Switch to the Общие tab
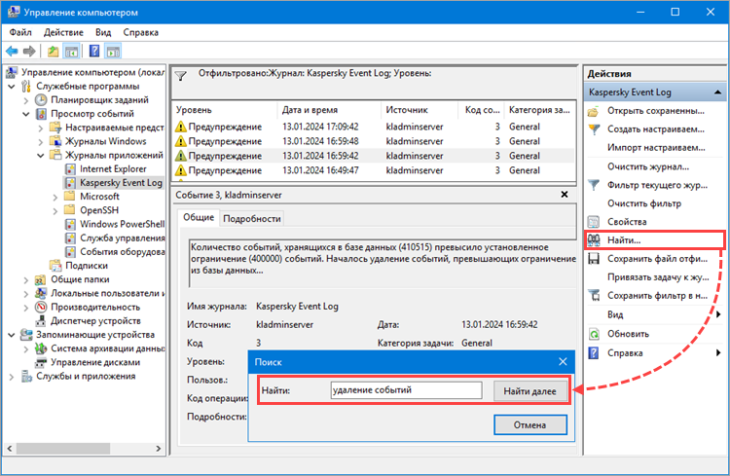 pos(199,217)
